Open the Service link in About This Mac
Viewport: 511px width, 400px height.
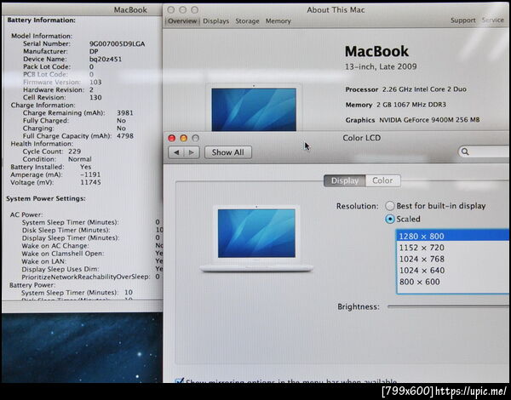[493, 20]
